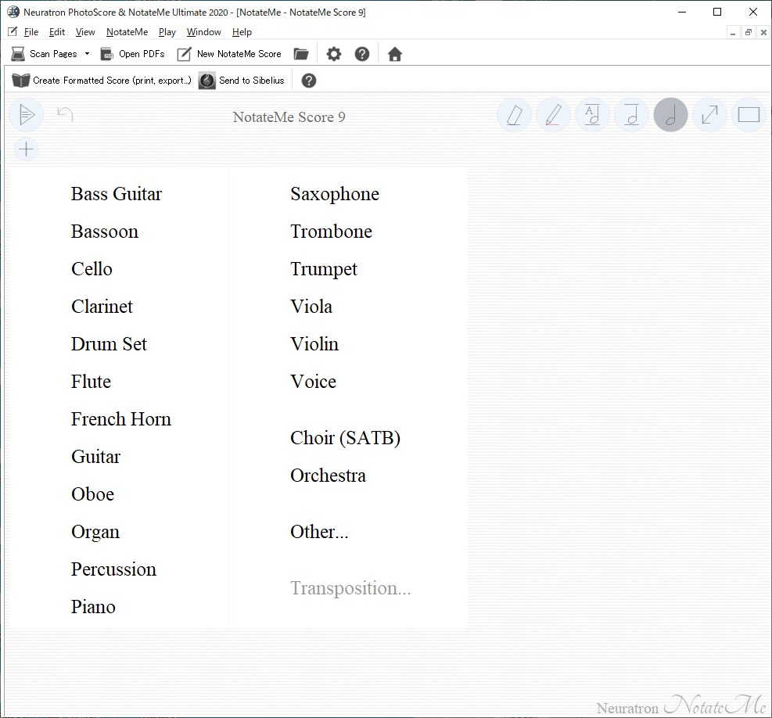Choose Orchestra ensemble
Screen dimensions: 772x718
click(328, 476)
